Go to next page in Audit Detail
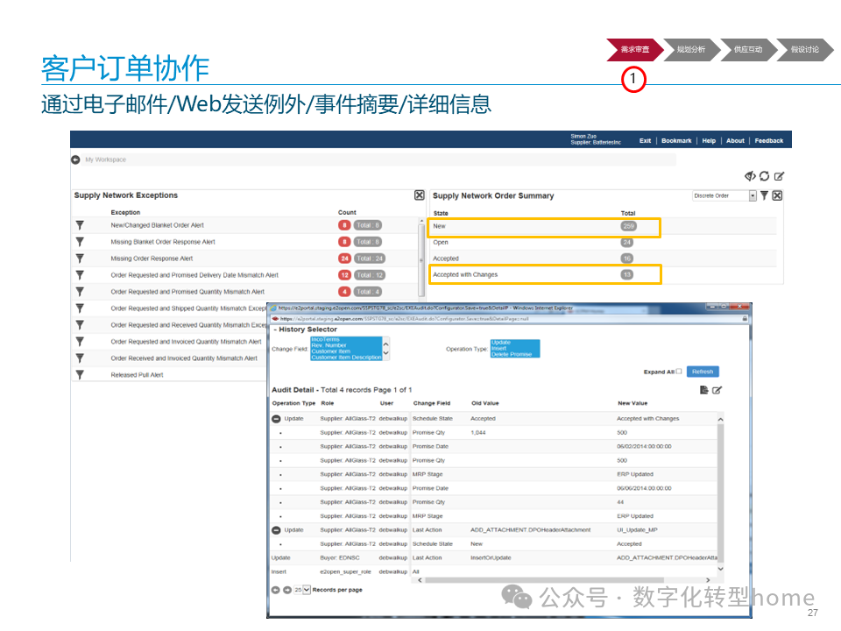The image size is (841, 631). click(287, 590)
